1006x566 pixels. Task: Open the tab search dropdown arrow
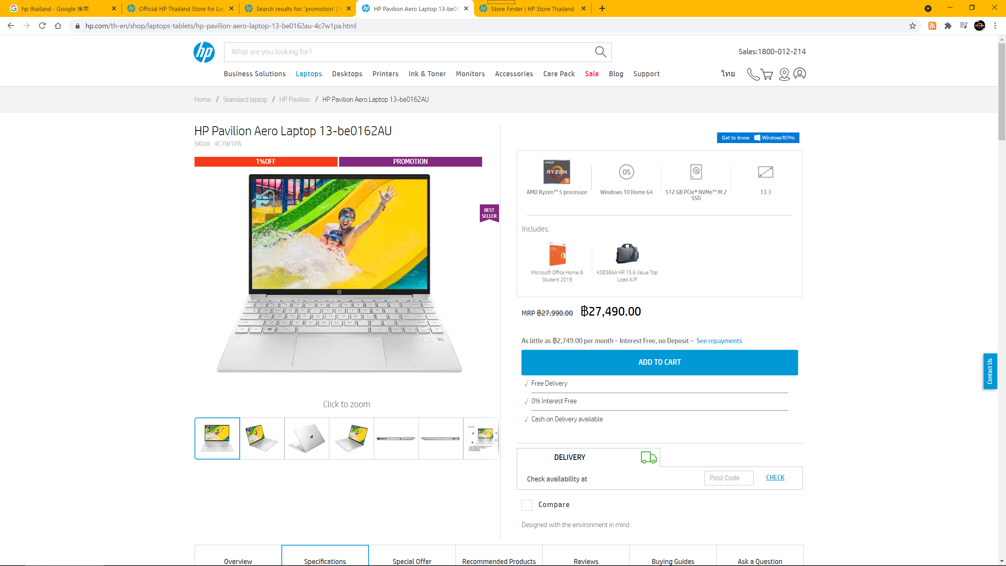point(928,9)
